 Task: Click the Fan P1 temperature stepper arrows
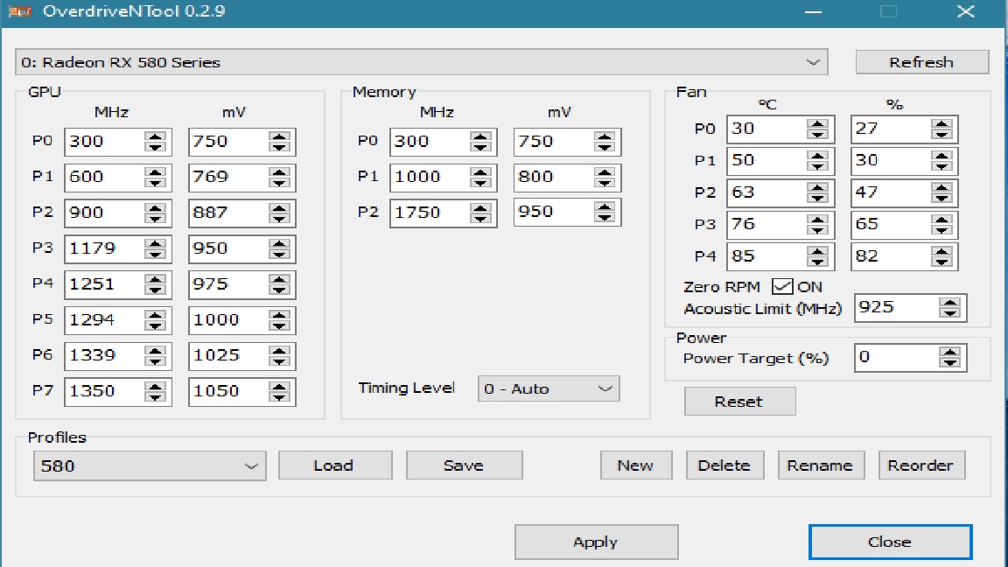pos(817,161)
